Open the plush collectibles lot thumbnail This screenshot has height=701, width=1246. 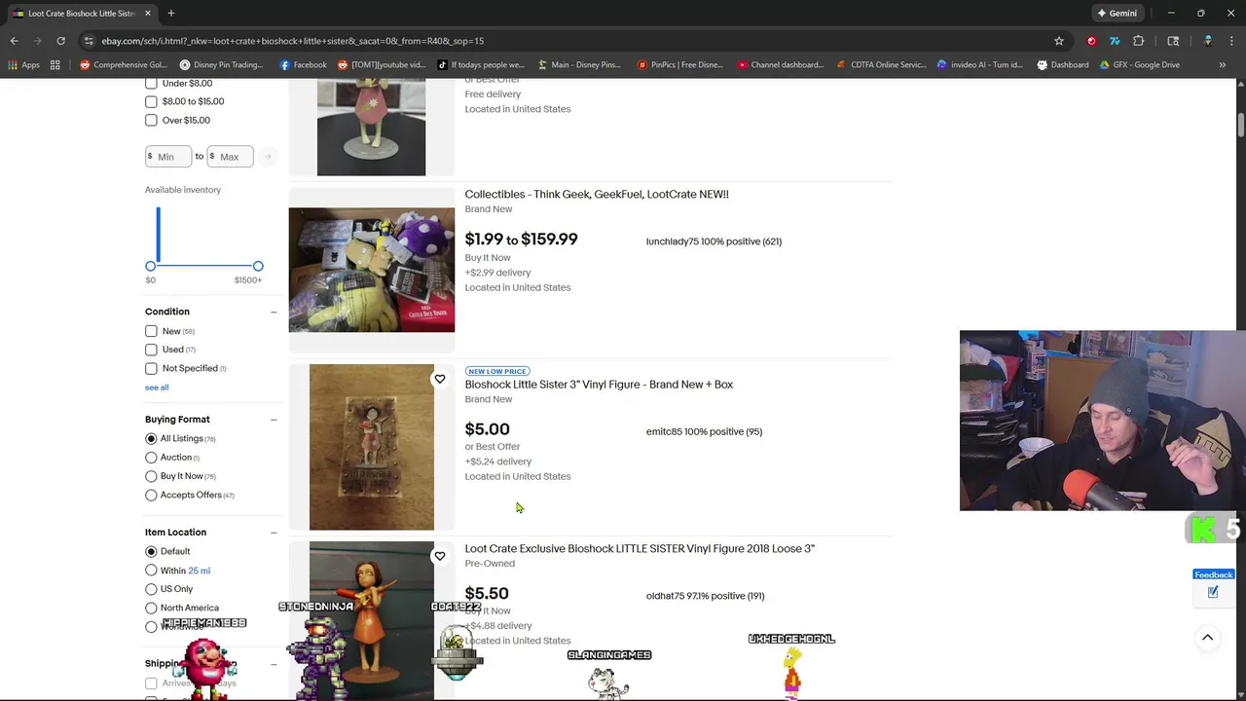tap(371, 270)
